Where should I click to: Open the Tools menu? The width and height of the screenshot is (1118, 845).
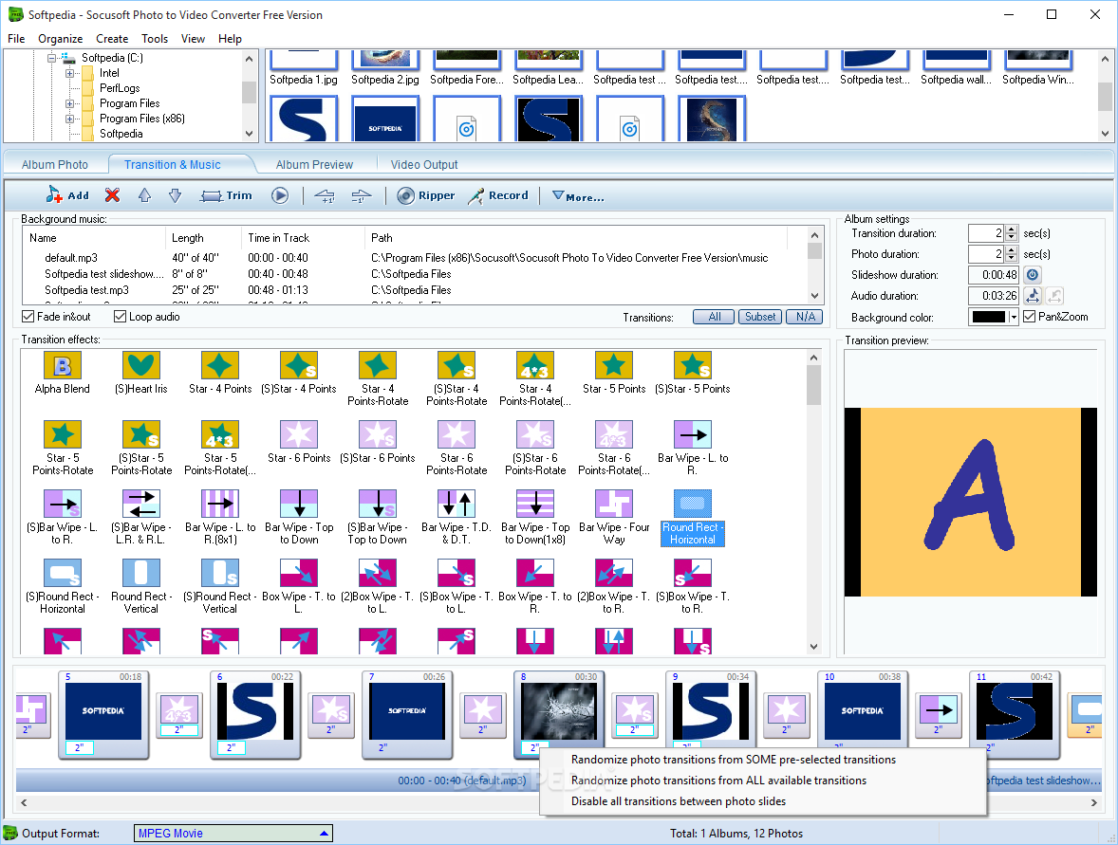coord(154,39)
